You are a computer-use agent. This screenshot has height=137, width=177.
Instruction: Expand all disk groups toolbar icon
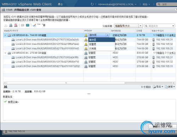pos(44,25)
